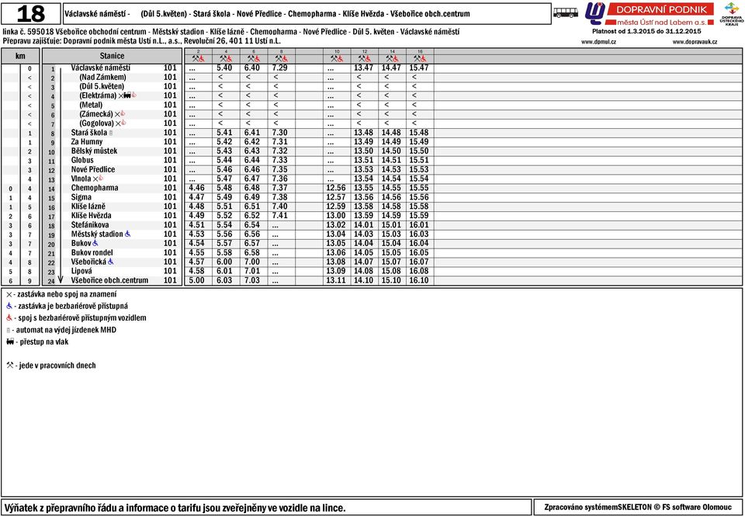
Task: Open the www.dpmul.cz link
Action: (x=598, y=42)
